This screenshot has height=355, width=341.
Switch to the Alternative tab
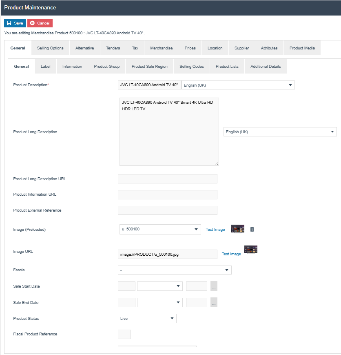point(84,48)
